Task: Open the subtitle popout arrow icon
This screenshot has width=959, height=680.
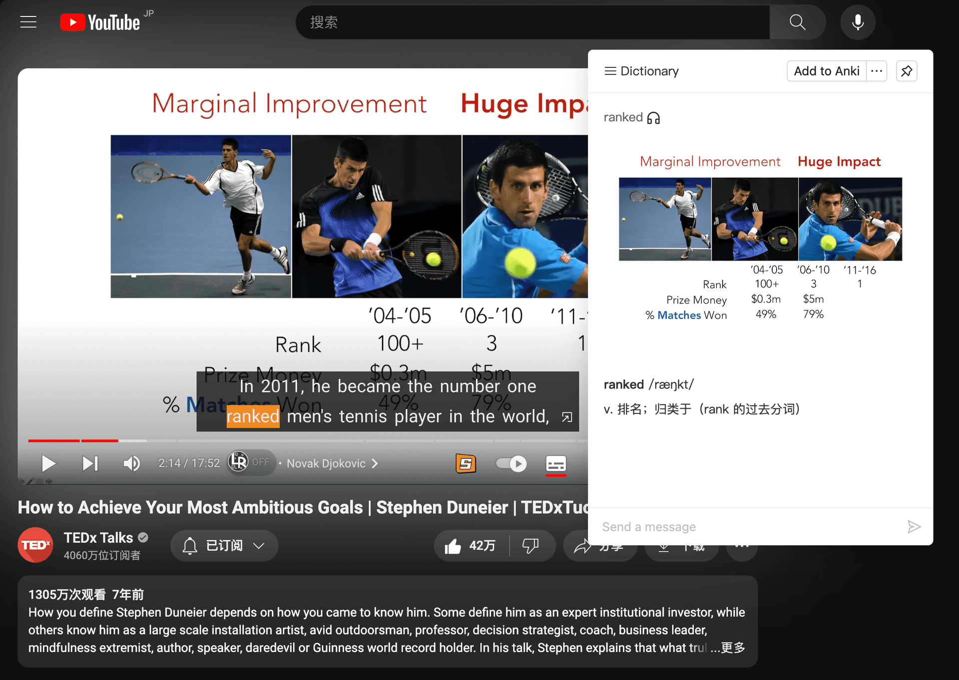Action: (x=567, y=417)
